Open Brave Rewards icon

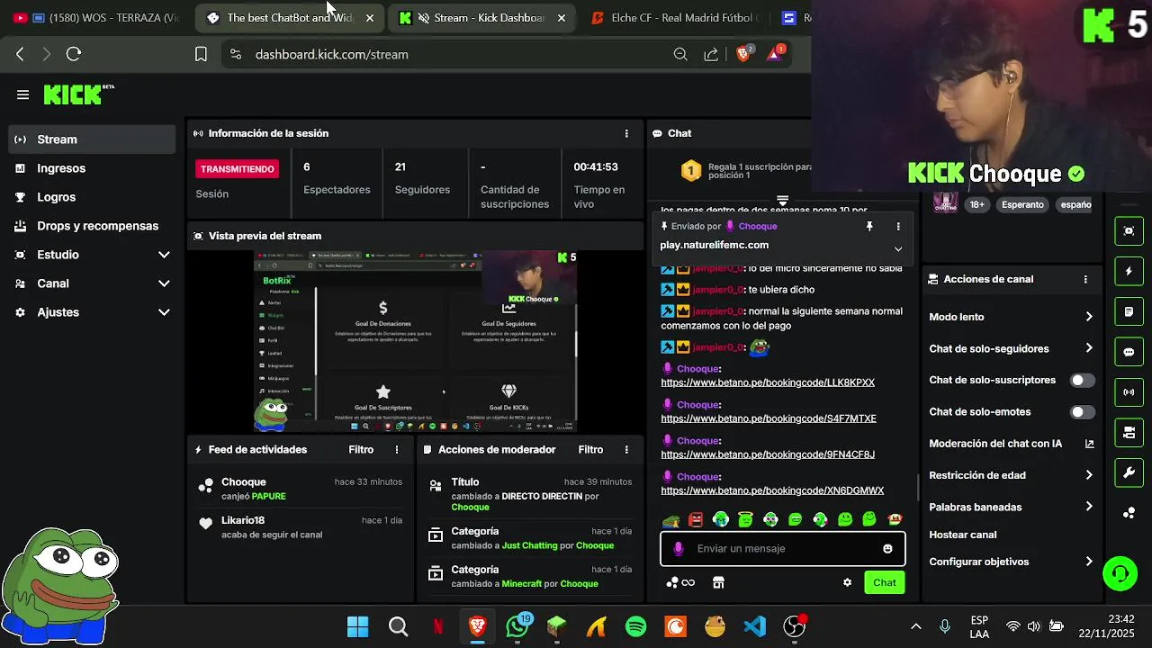click(x=775, y=53)
